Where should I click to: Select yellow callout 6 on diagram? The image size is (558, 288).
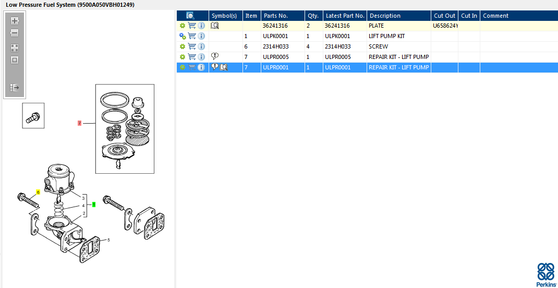(x=38, y=192)
